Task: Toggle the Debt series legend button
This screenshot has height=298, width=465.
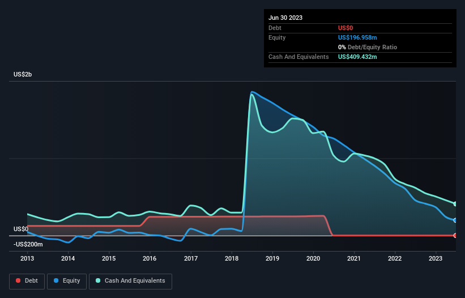Action: [27, 281]
